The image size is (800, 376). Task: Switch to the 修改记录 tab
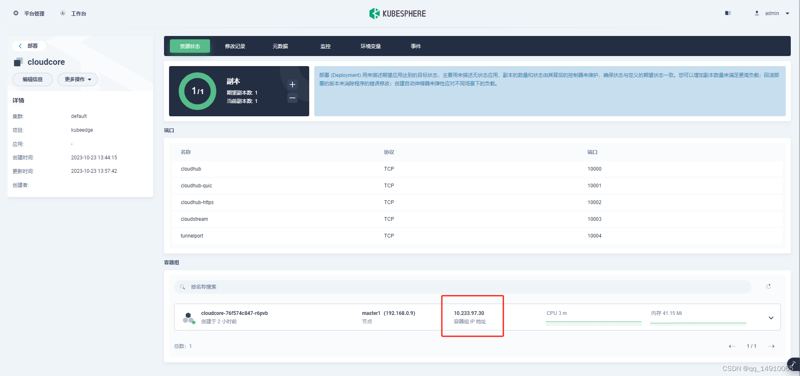(x=235, y=46)
